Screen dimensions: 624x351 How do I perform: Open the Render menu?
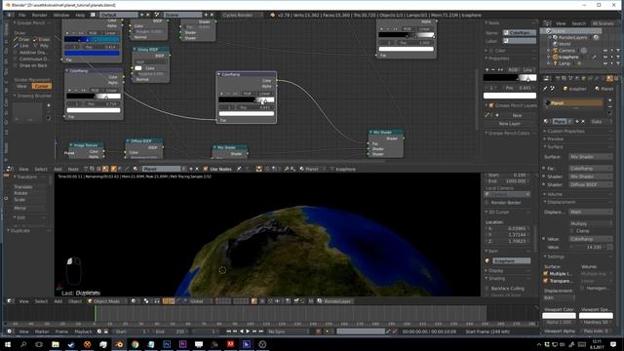39,16
